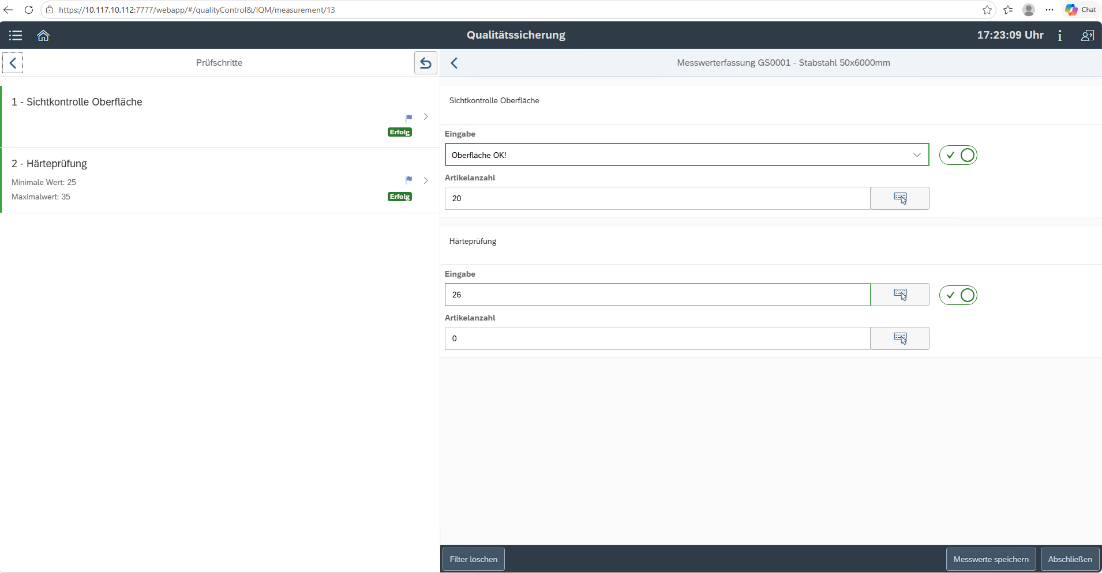Toggle the Härteprüfung result switch

(x=958, y=295)
